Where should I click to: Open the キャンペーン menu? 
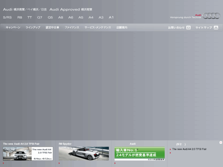click(13, 28)
